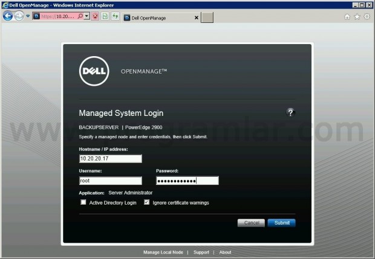The image size is (375, 259).
Task: Minimize the Internet Explorer window
Action: pyautogui.click(x=356, y=5)
